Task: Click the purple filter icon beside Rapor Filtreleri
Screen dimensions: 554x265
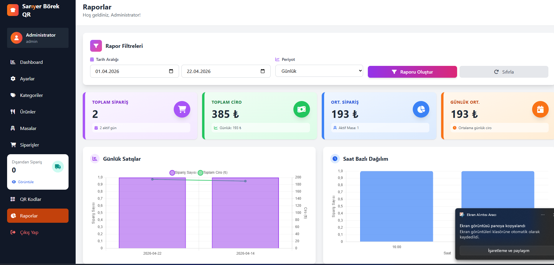Action: tap(96, 46)
